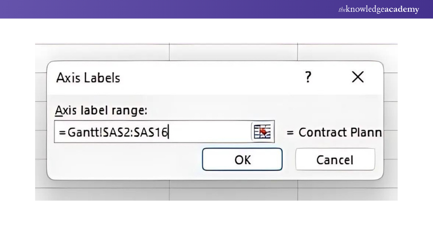
Task: Select the middle spreadsheet cell above the dialog
Action: pyautogui.click(x=233, y=52)
